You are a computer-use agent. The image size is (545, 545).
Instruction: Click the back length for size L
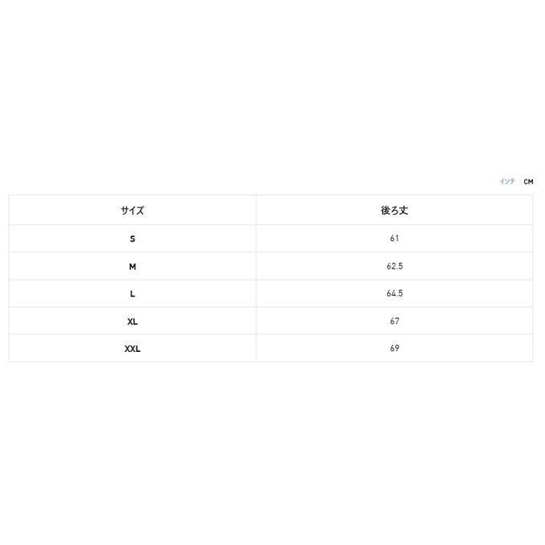point(394,294)
